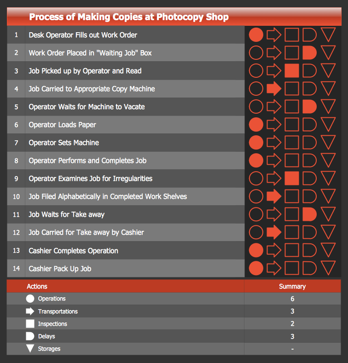Click the filled inspection square in row 9
This screenshot has width=348, height=363.
click(292, 178)
